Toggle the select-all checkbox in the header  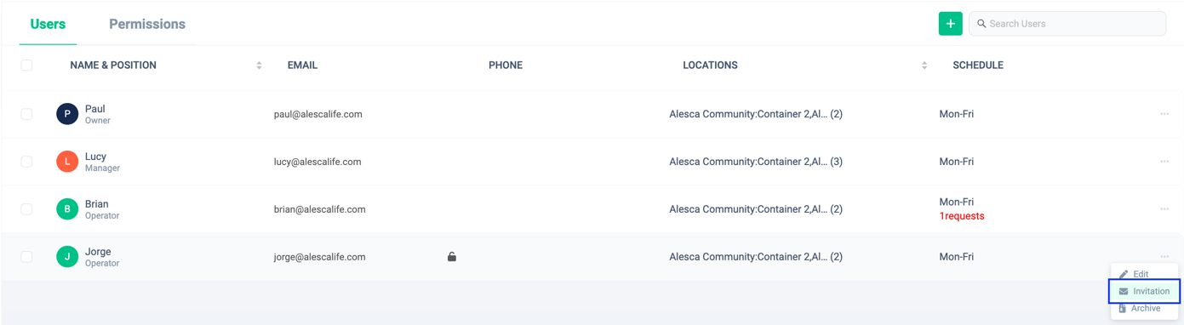click(26, 66)
